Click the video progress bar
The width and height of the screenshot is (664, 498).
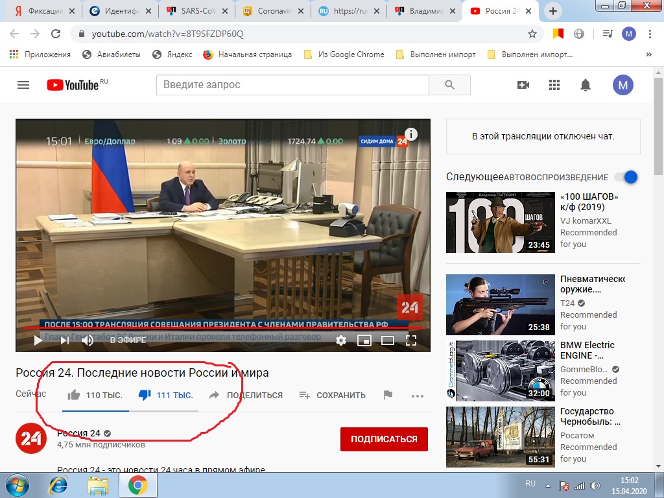coord(223,327)
